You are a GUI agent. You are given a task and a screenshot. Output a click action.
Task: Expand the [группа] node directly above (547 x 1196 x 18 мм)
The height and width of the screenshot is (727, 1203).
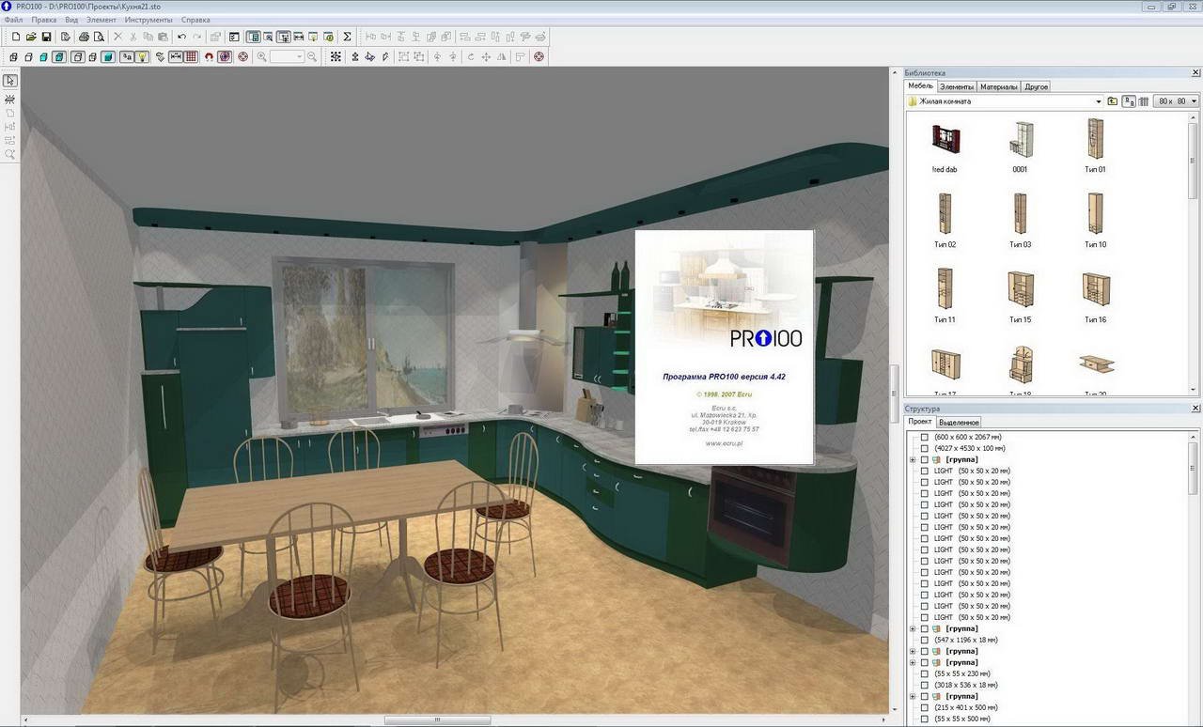[x=913, y=628]
